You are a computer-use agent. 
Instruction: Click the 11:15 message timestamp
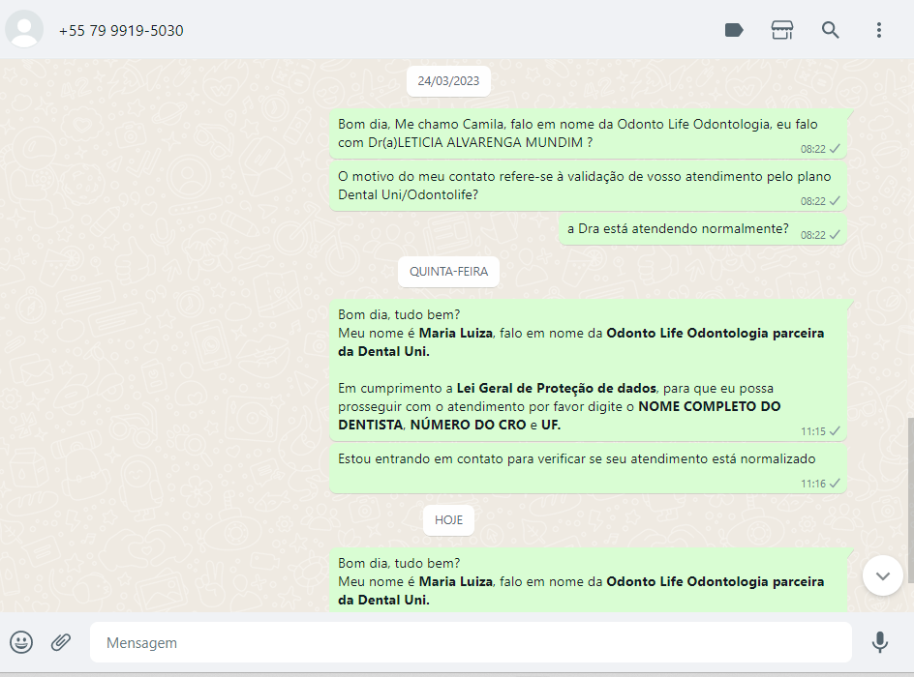pyautogui.click(x=812, y=431)
